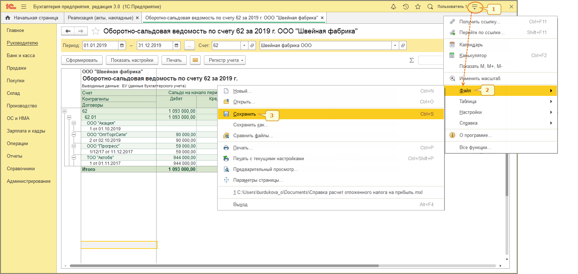
Task: Collapse ТОО "Актобе" group
Action: pyautogui.click(x=74, y=157)
